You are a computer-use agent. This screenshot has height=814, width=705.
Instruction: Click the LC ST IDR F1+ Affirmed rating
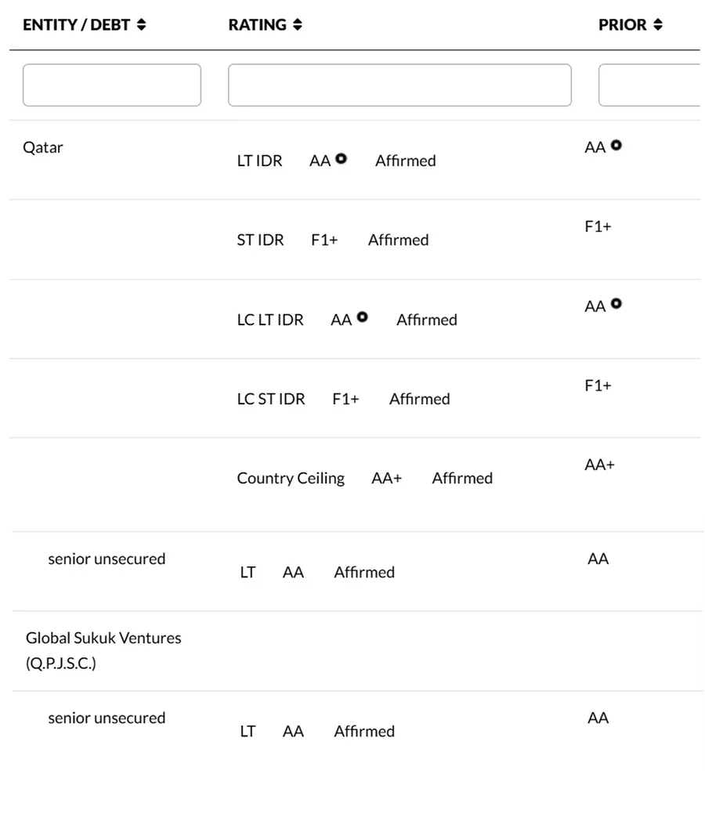343,399
